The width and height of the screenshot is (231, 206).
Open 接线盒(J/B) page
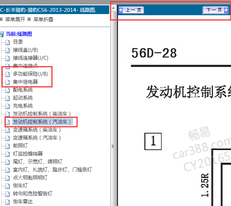point(25,50)
